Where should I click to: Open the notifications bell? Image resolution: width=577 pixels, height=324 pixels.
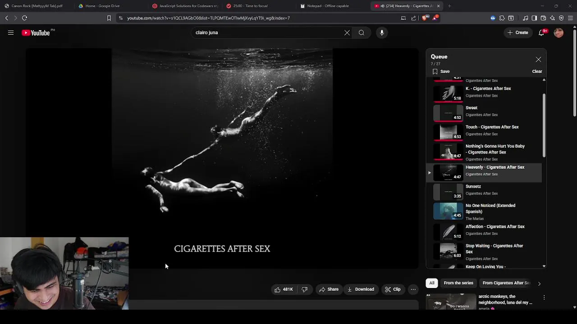point(542,32)
